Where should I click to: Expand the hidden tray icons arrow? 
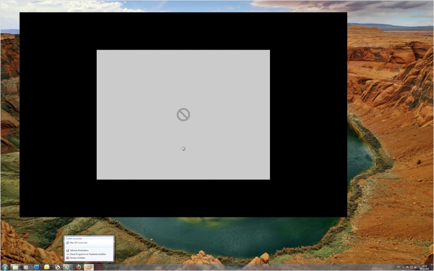click(x=403, y=267)
